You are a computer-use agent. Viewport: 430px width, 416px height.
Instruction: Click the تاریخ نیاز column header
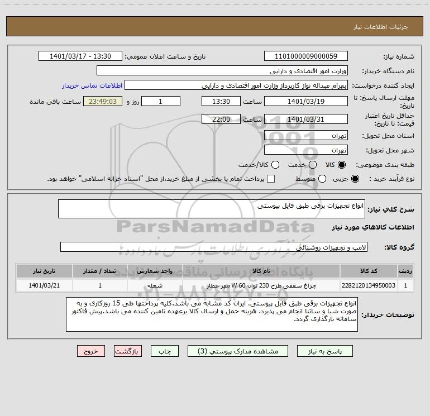point(44,271)
